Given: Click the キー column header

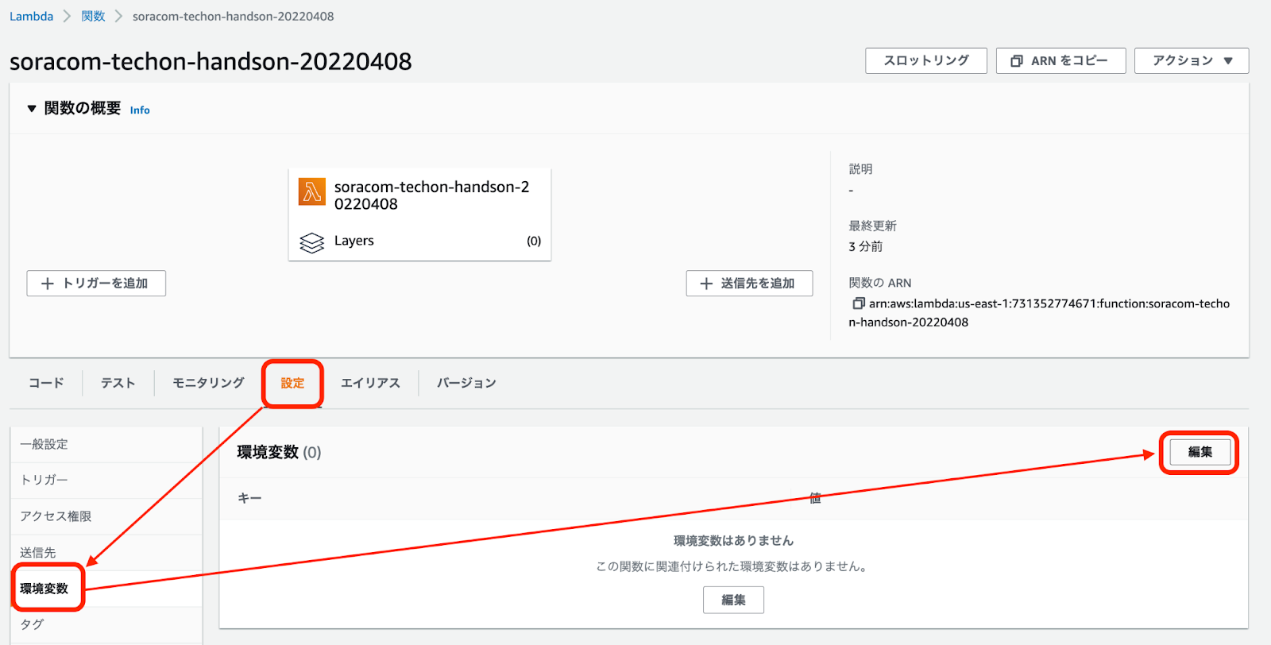Looking at the screenshot, I should click(x=249, y=498).
